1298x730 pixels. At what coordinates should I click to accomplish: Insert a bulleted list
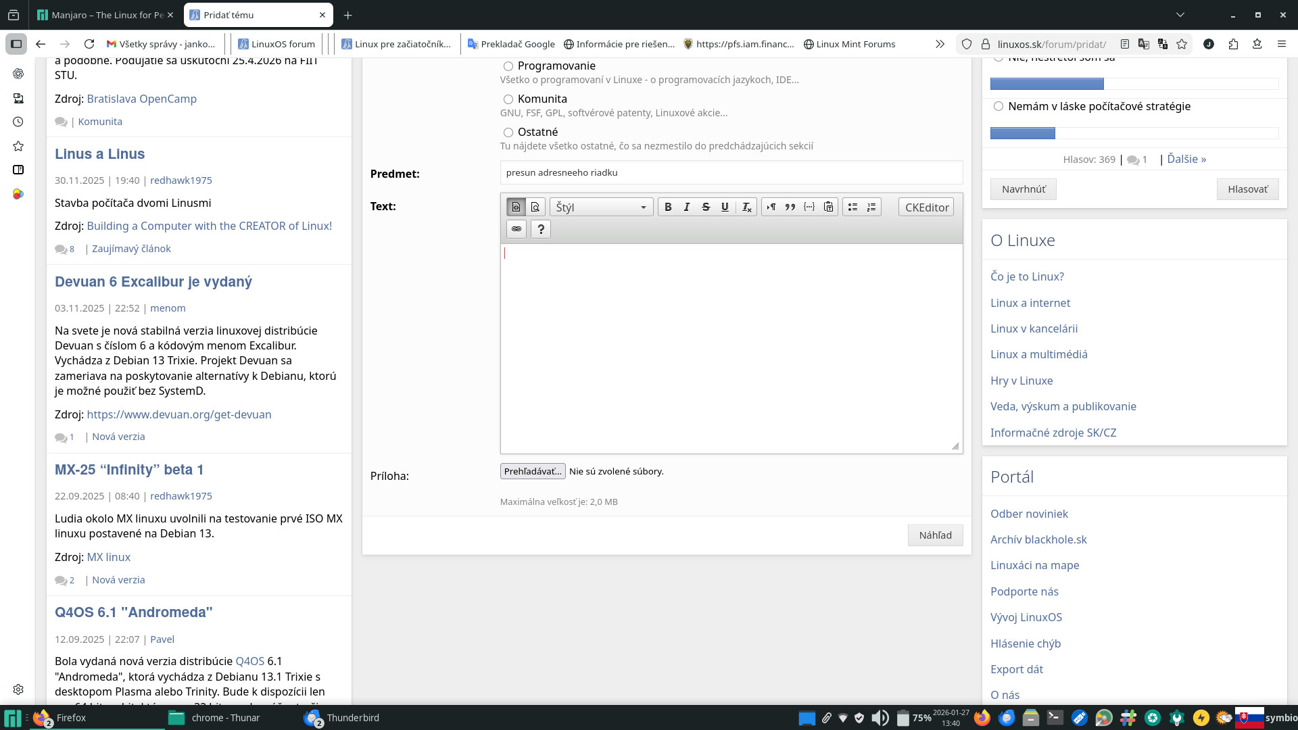coord(852,208)
